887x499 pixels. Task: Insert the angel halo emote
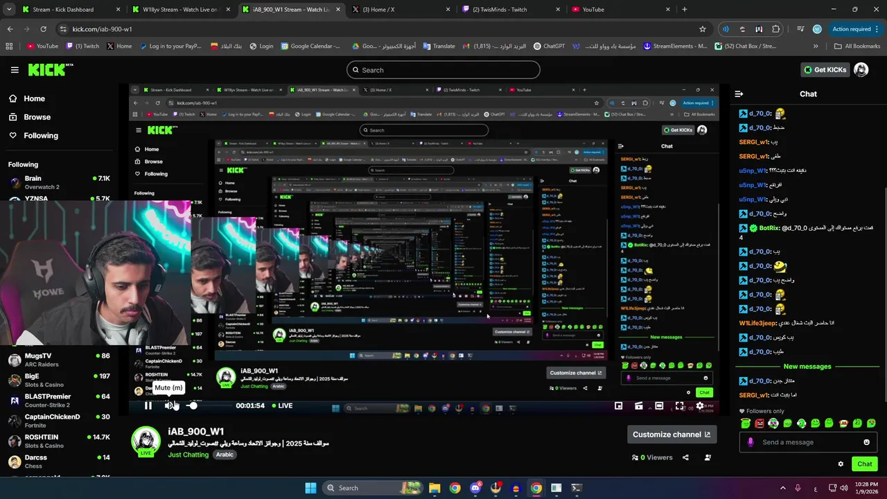tap(746, 423)
